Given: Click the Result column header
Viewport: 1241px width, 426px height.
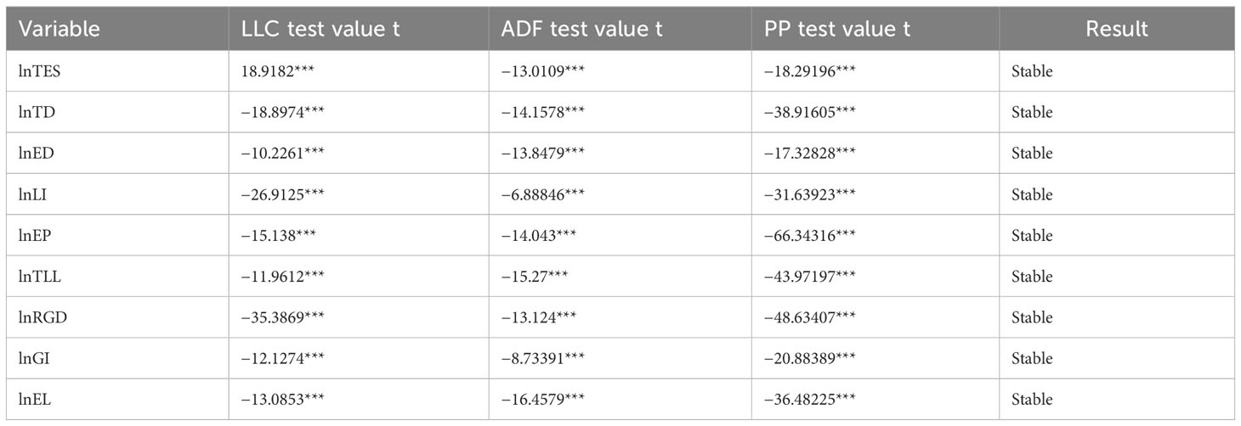Looking at the screenshot, I should 1117,29.
